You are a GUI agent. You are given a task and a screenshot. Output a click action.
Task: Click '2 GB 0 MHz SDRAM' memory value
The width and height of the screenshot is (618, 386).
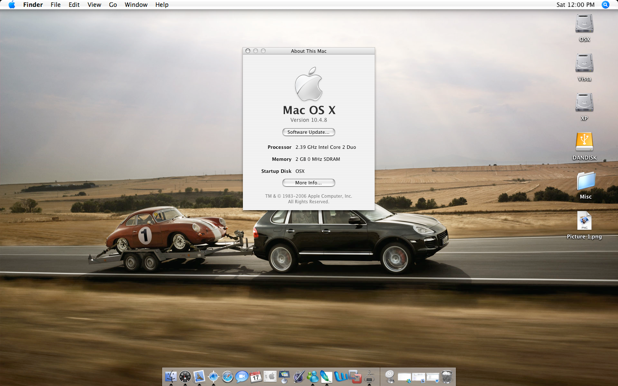(x=318, y=159)
